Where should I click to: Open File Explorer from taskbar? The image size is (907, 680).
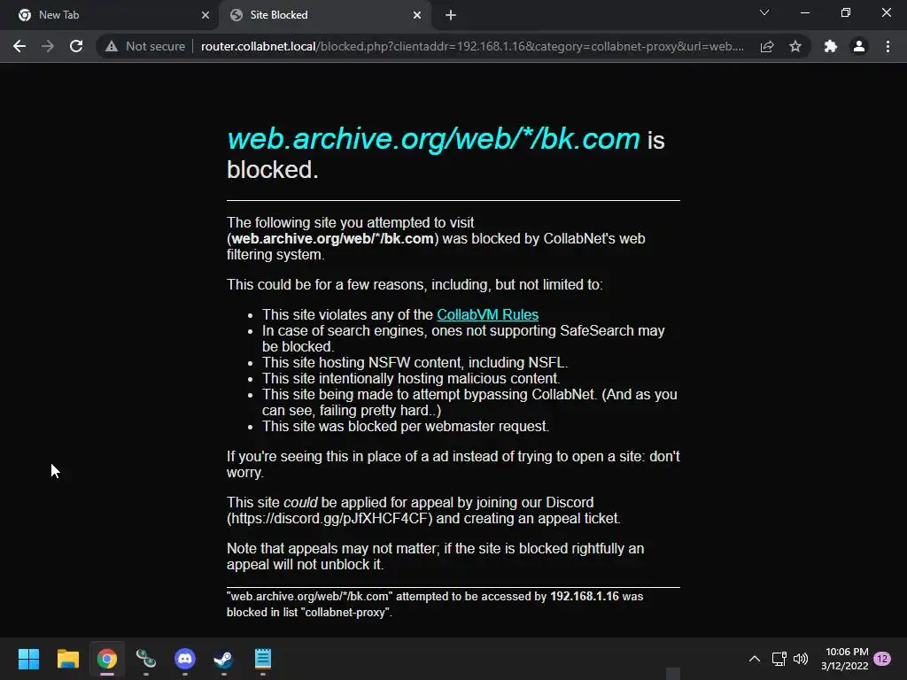67,659
